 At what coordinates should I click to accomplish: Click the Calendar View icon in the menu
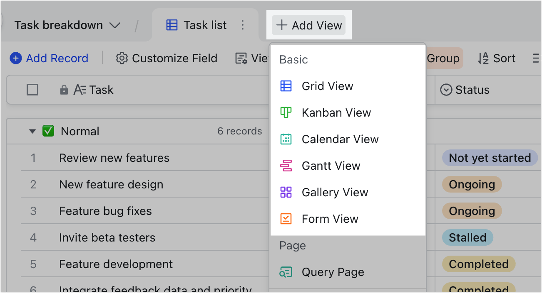[286, 139]
